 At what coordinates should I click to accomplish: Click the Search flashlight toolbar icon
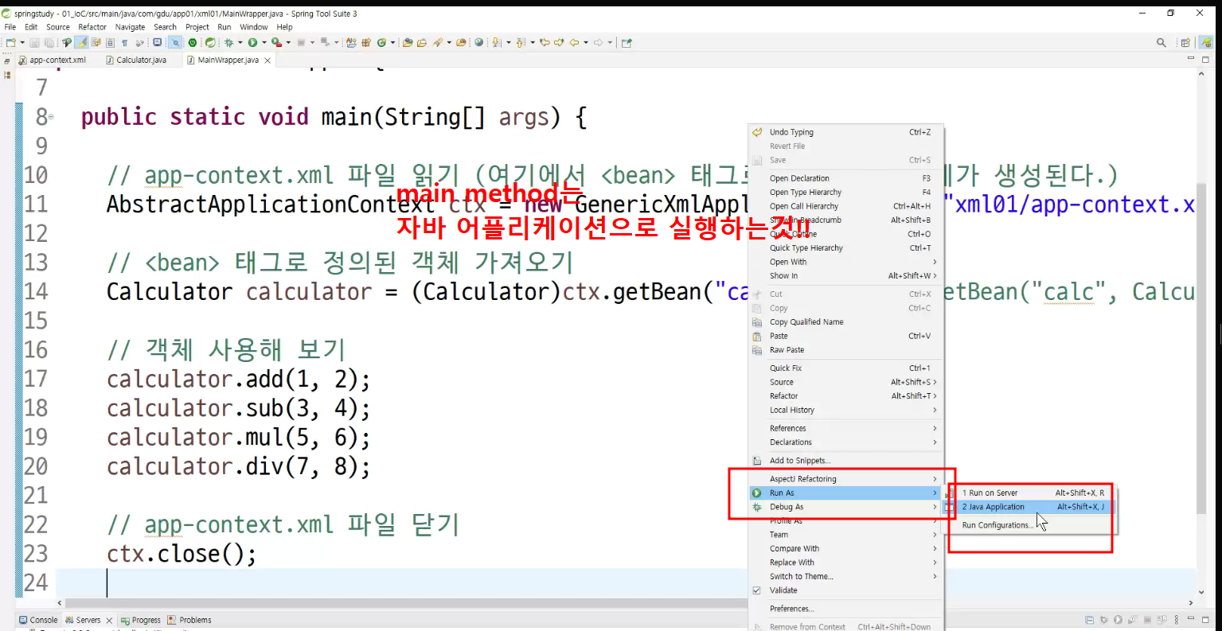pyautogui.click(x=437, y=42)
